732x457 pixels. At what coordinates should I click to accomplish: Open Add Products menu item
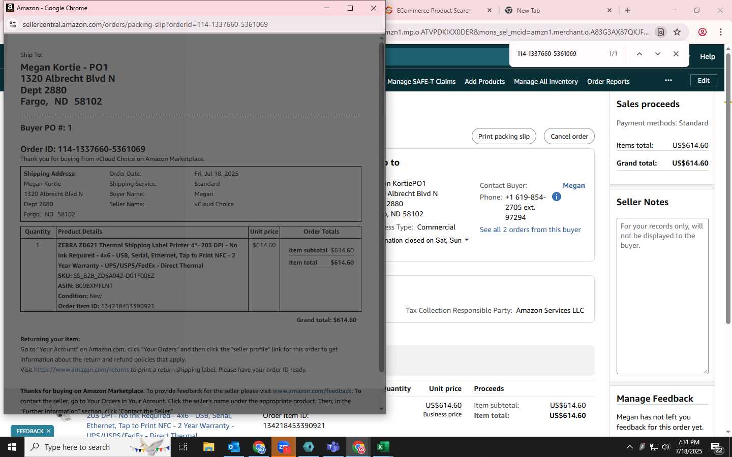(x=485, y=81)
